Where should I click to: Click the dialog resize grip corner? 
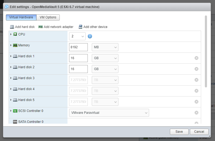(x=209, y=136)
